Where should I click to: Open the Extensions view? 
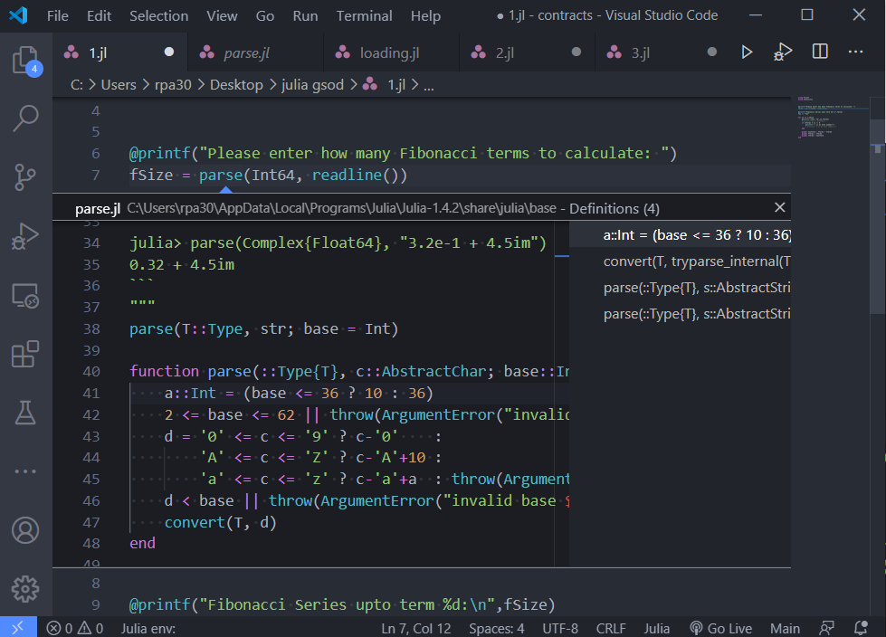coord(26,354)
